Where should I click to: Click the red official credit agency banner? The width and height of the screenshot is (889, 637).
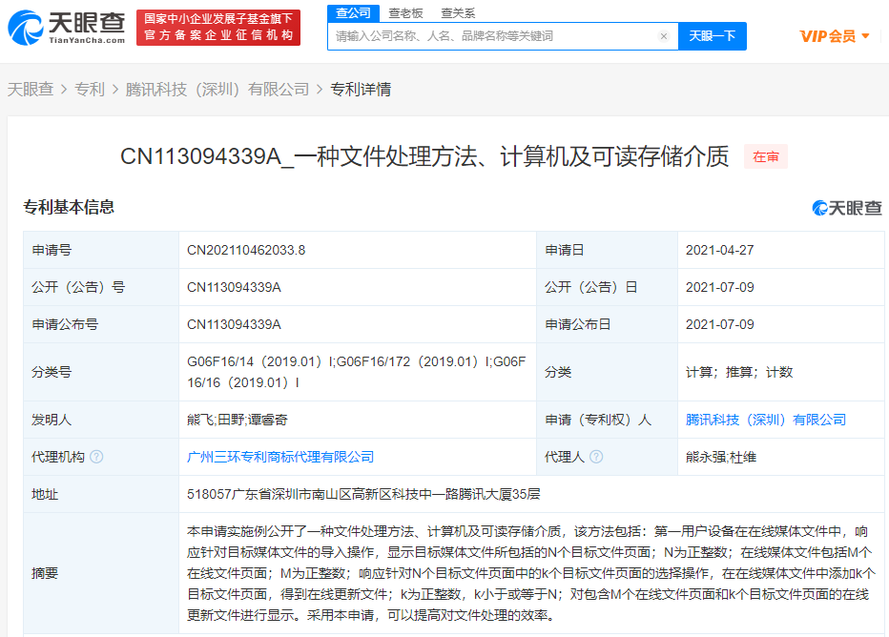(218, 28)
